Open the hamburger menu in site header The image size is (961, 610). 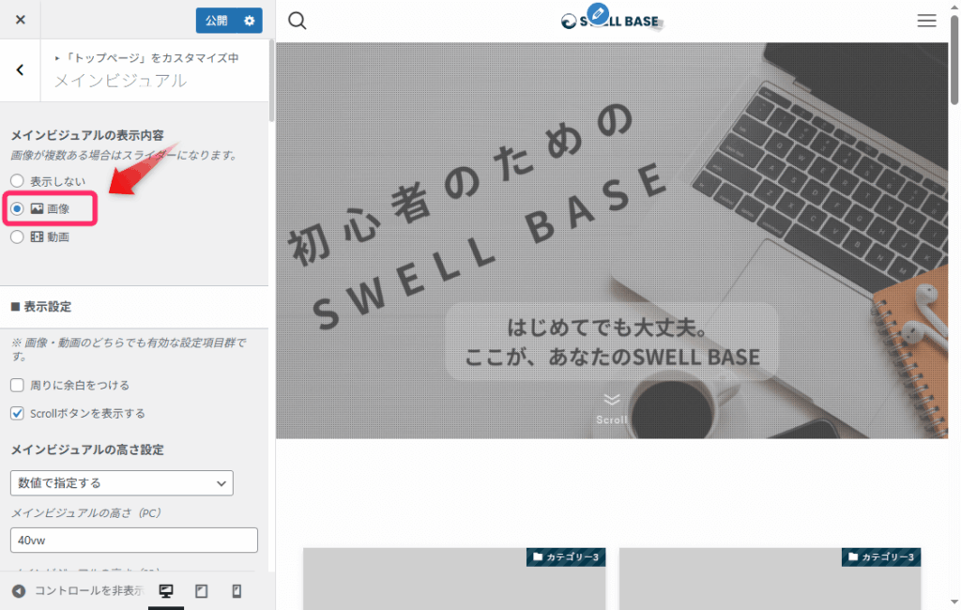point(926,21)
